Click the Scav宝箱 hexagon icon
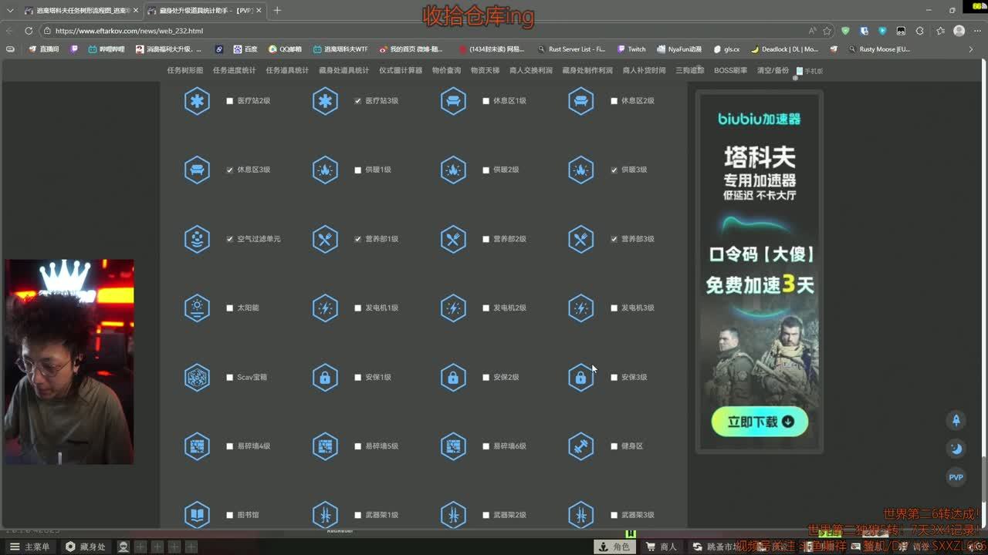The width and height of the screenshot is (988, 555). [x=197, y=378]
